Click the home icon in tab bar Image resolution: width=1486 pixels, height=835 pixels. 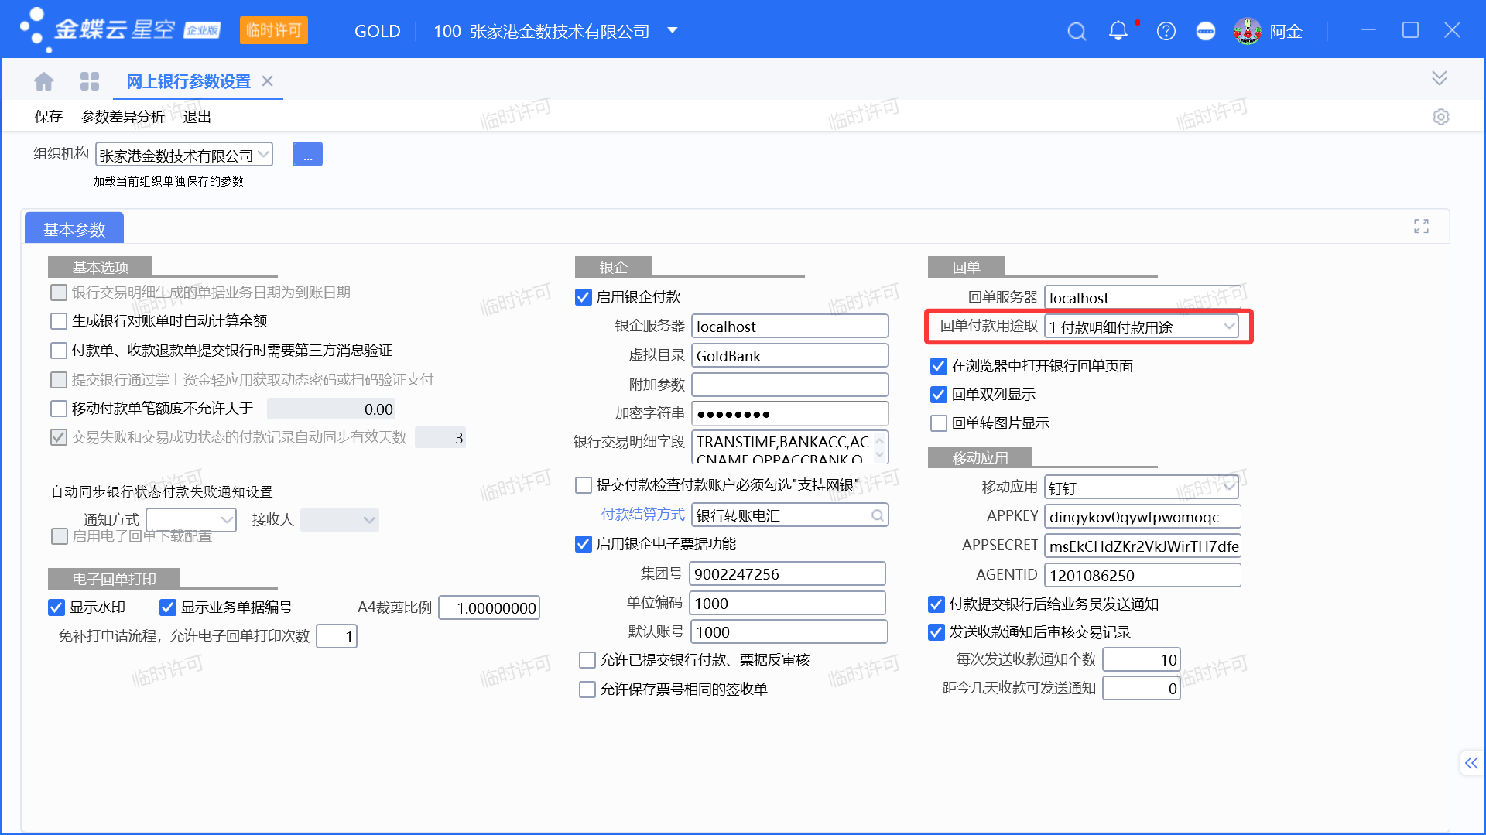[44, 81]
